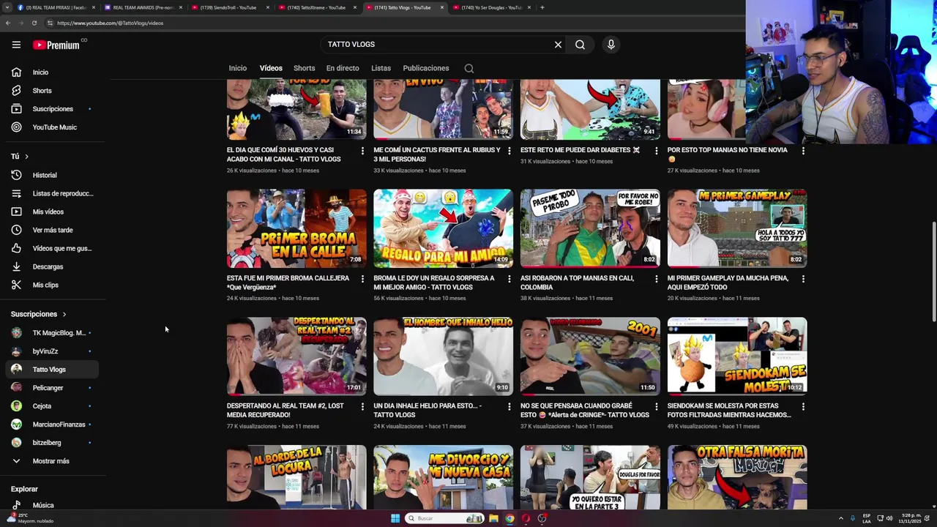Open SIENDOKAM SE MOLESTA thumbnail

click(x=737, y=356)
